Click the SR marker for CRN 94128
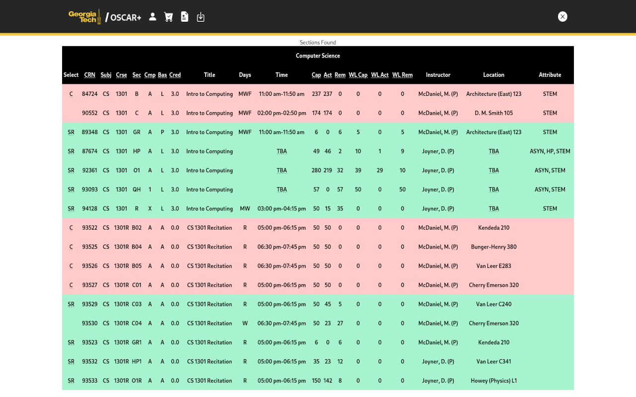The height and width of the screenshot is (397, 636). [x=71, y=208]
